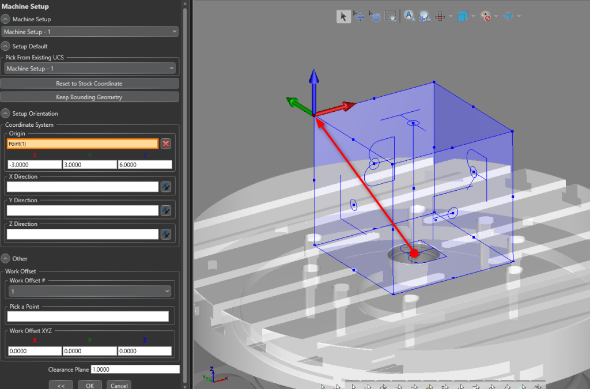Collapse the Setup Orientation section
This screenshot has height=389, width=590.
pos(5,113)
